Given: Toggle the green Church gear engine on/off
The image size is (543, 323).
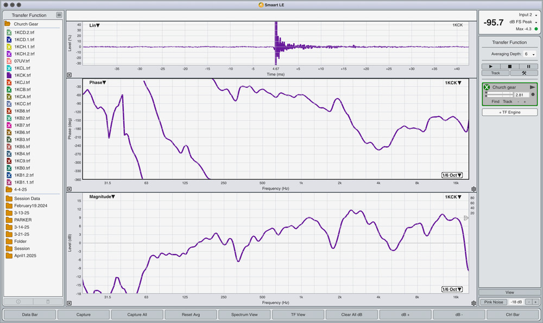Looking at the screenshot, I should 487,87.
